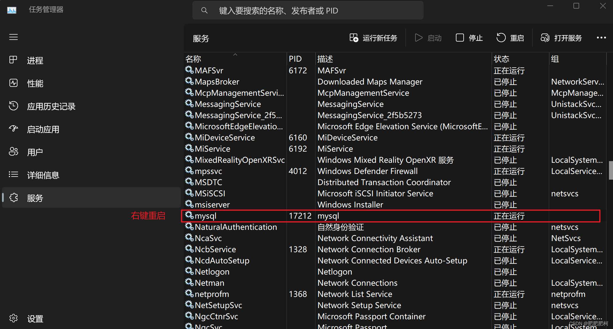Screen dimensions: 613x329
Task: Click the Task Manager app icon
Action: (x=12, y=10)
